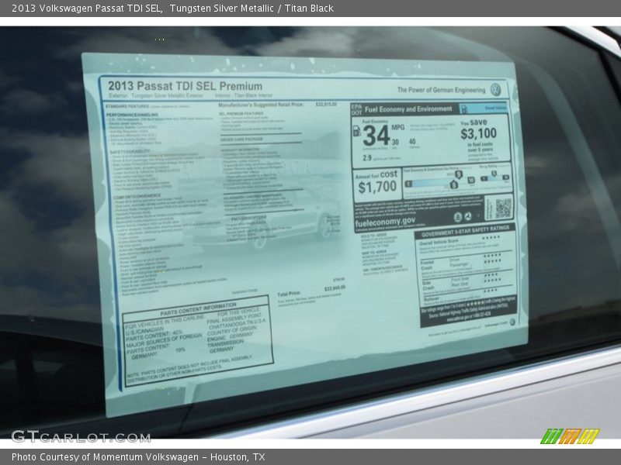
Task: Click the 'Interior: Titan Black' line on the sticker
Action: [x=244, y=95]
